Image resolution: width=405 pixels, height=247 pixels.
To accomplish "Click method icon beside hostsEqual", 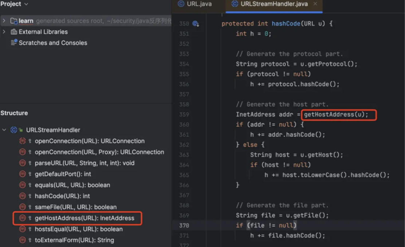I will point(23,229).
